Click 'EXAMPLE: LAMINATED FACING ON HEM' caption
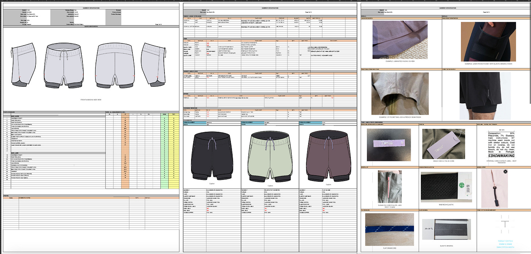 [x=400, y=61]
